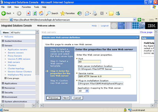The image size is (158, 112).
Task: Click the Port input field
Action: coord(89,62)
